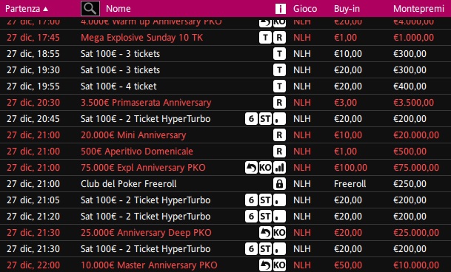Click the T icon on 18:55 Sat 100€ satellite
The image size is (451, 272).
tap(279, 54)
